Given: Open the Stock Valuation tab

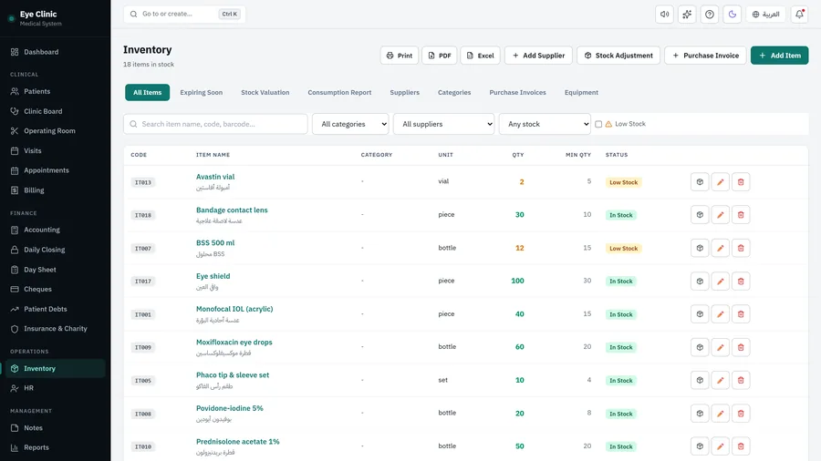Looking at the screenshot, I should [x=265, y=93].
